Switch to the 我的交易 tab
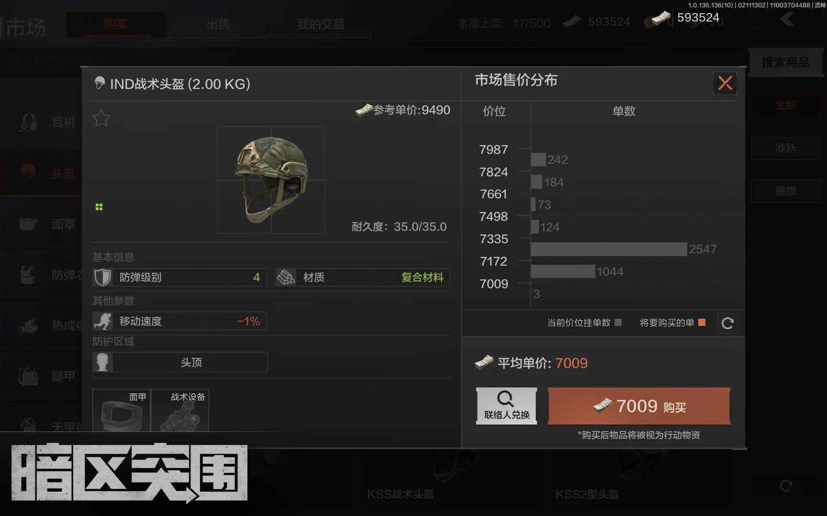The width and height of the screenshot is (827, 516). pos(321,24)
